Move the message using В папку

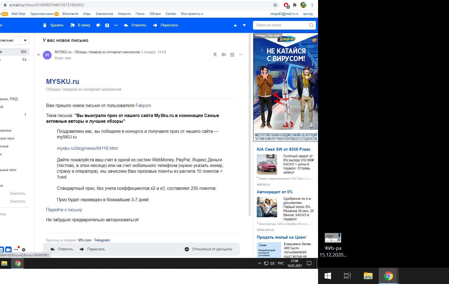(80, 25)
